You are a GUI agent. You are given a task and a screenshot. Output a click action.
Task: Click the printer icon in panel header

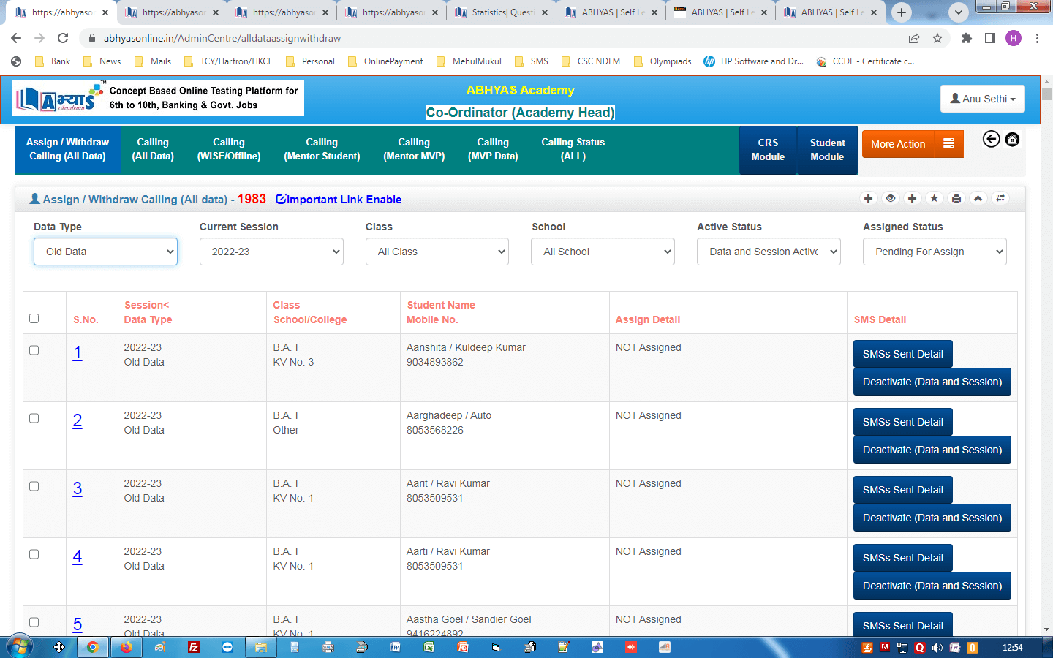tap(956, 198)
